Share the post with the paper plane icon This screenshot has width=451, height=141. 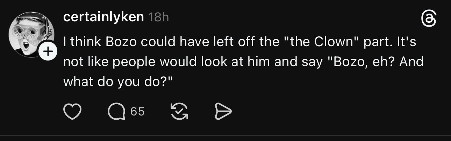(x=223, y=111)
